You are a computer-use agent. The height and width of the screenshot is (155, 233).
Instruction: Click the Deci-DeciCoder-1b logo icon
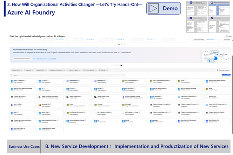click(x=12, y=129)
